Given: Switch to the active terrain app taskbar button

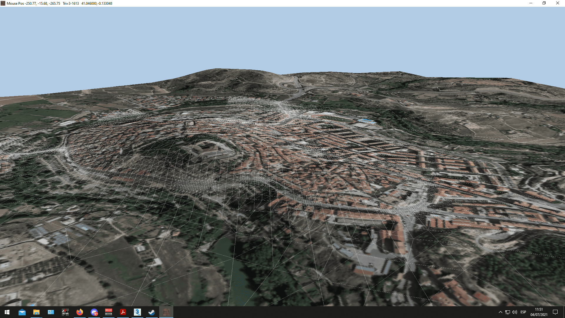Looking at the screenshot, I should (x=166, y=312).
